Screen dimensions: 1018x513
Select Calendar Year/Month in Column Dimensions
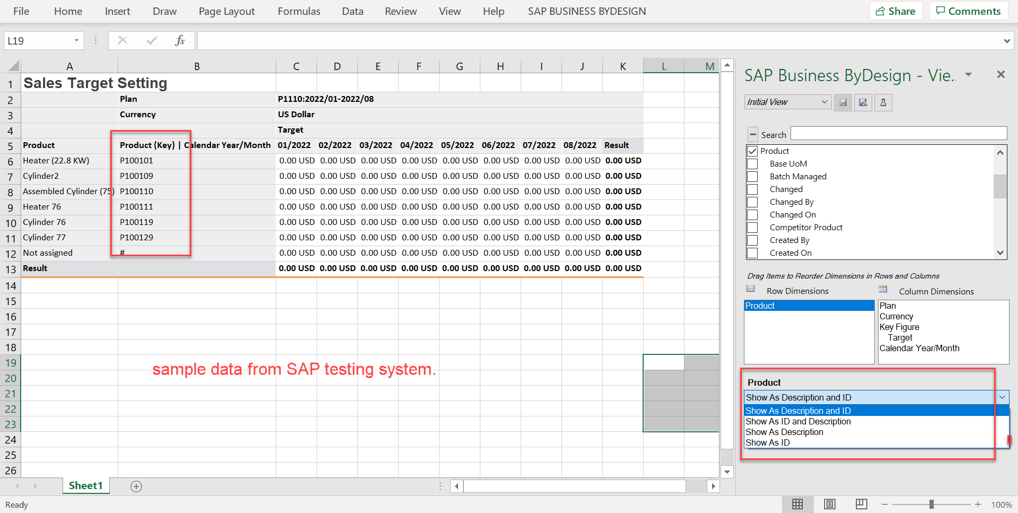coord(919,348)
